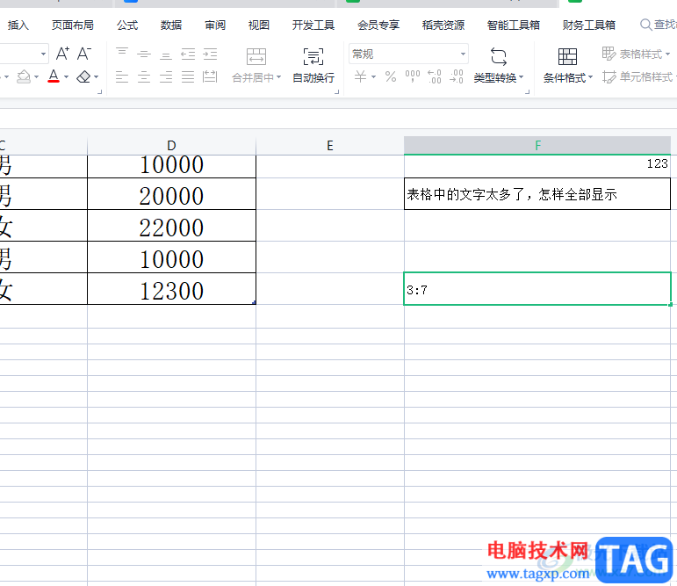Viewport: 677px width, 586px height.
Task: Open the 稻壳资源 tab
Action: (443, 25)
